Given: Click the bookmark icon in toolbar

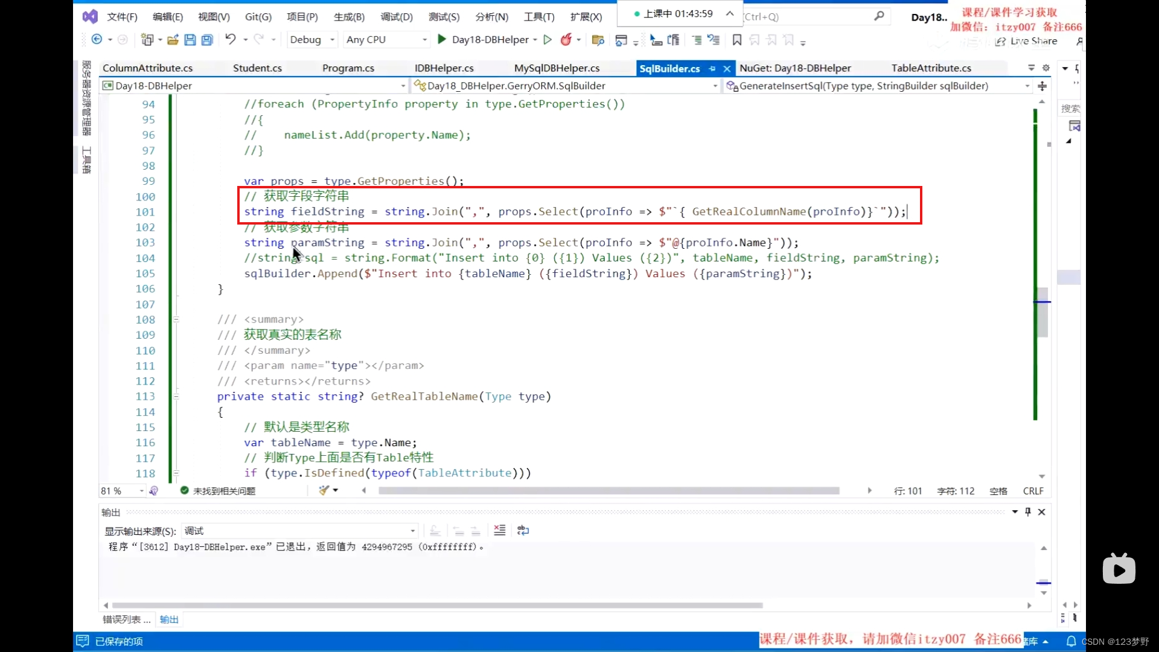Looking at the screenshot, I should coord(736,40).
